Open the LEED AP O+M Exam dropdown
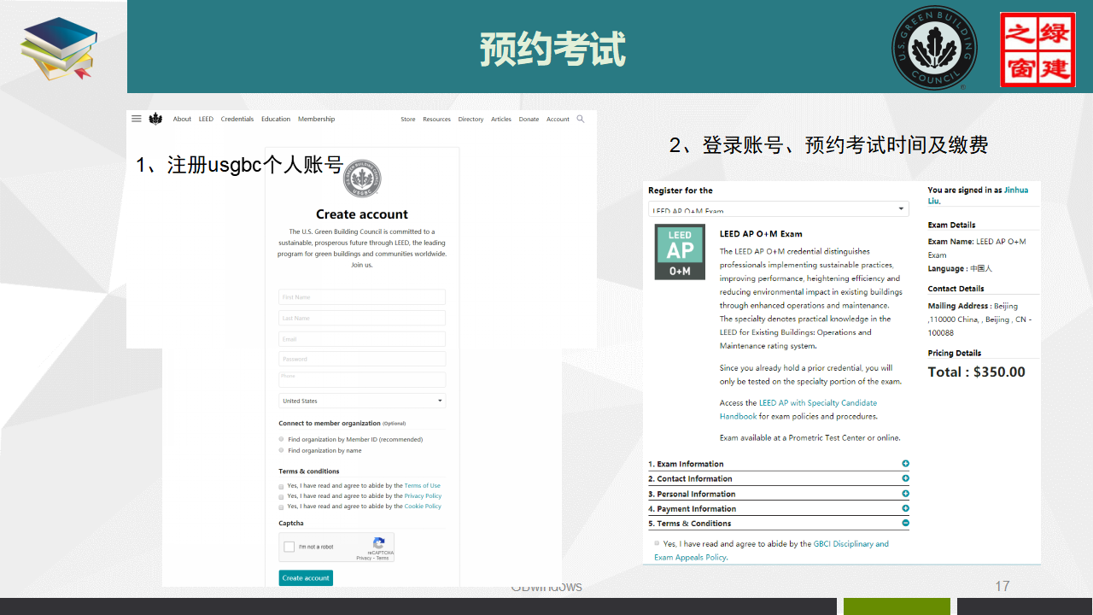This screenshot has width=1093, height=615. (778, 209)
